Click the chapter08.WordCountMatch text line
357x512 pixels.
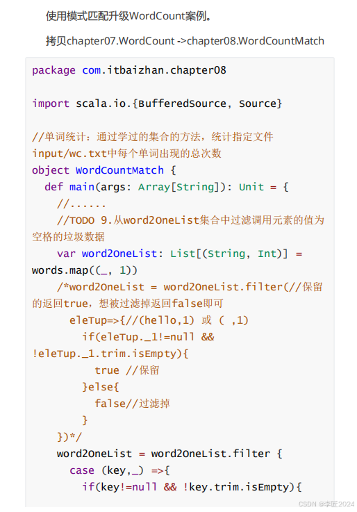tap(185, 41)
